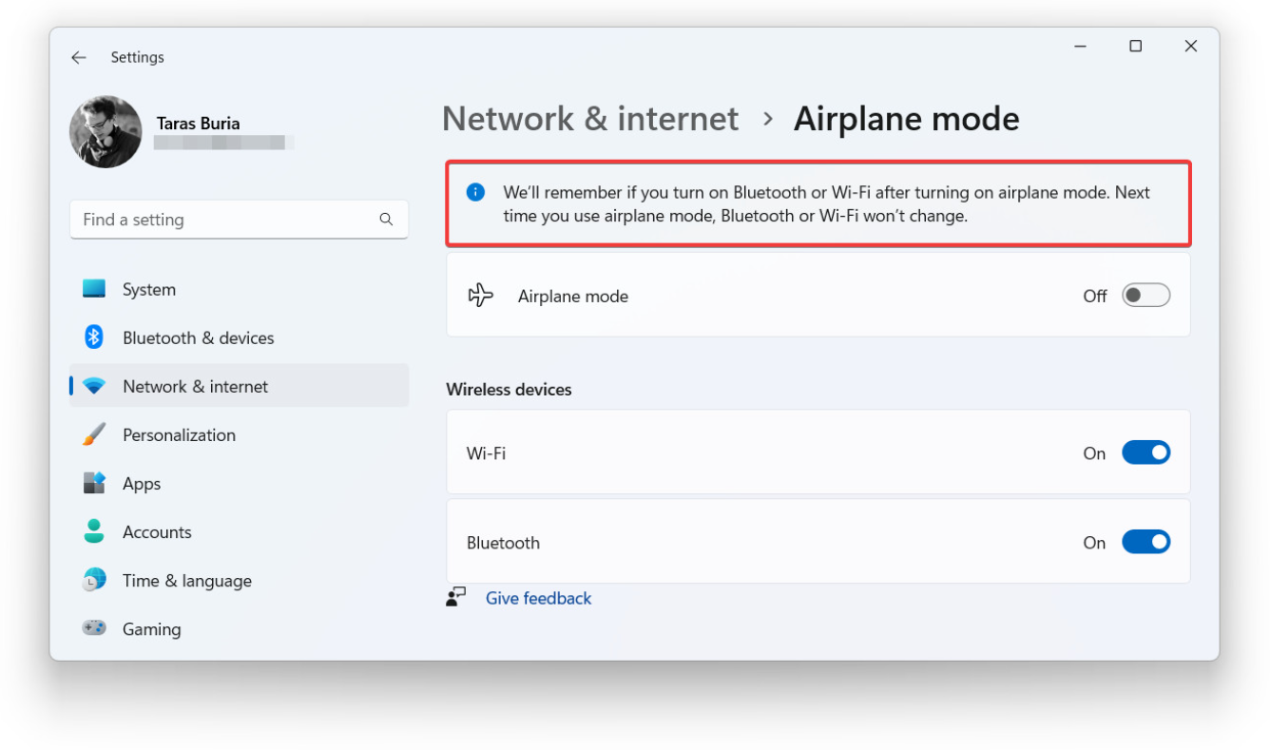Open the Network & internet sidebar item
The height and width of the screenshot is (750, 1270).
click(195, 386)
